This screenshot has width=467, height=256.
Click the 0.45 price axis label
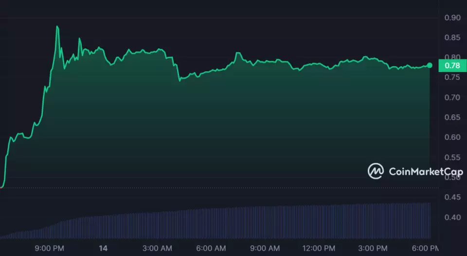(452, 197)
